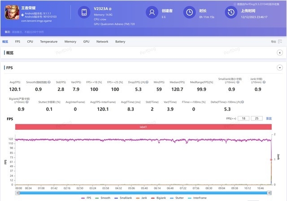
Task: Click the phone device icon for V2323A
Action: point(84,13)
